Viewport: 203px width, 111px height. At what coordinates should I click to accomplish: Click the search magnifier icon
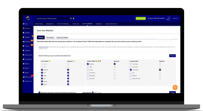click(x=71, y=18)
